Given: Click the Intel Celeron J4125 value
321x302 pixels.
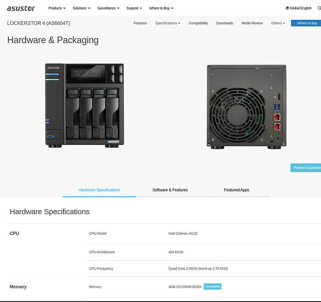Looking at the screenshot, I should click(183, 233).
